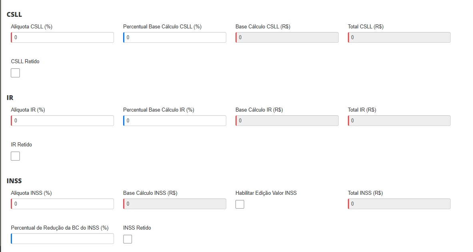The height and width of the screenshot is (252, 473).
Task: Click the CSLL section heading
Action: point(14,14)
